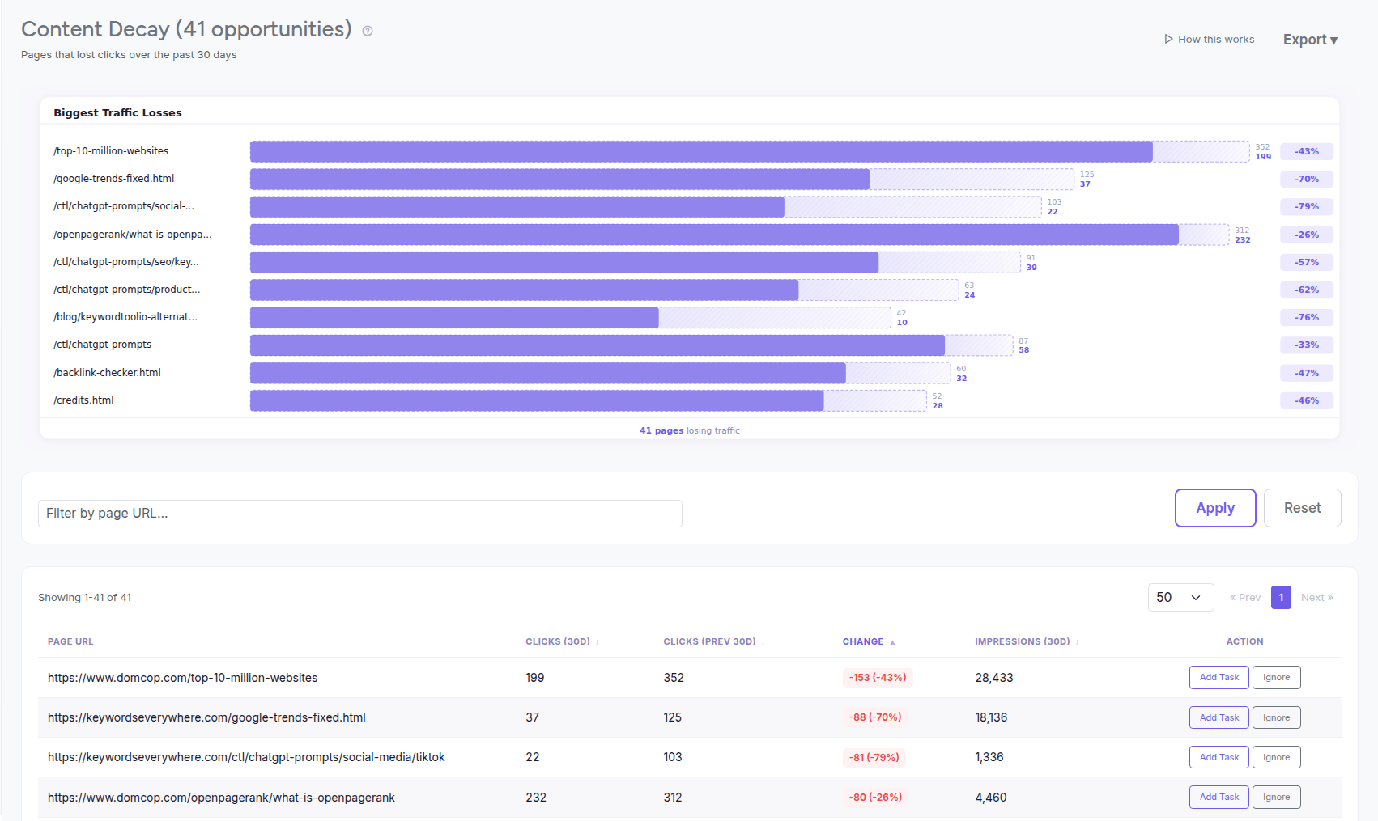Add Task for google-trends-fixed.html row
The image size is (1378, 821).
(1219, 717)
